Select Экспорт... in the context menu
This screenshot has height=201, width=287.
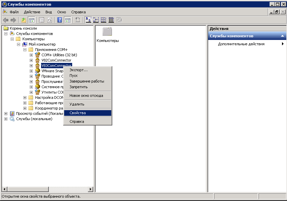click(x=79, y=70)
